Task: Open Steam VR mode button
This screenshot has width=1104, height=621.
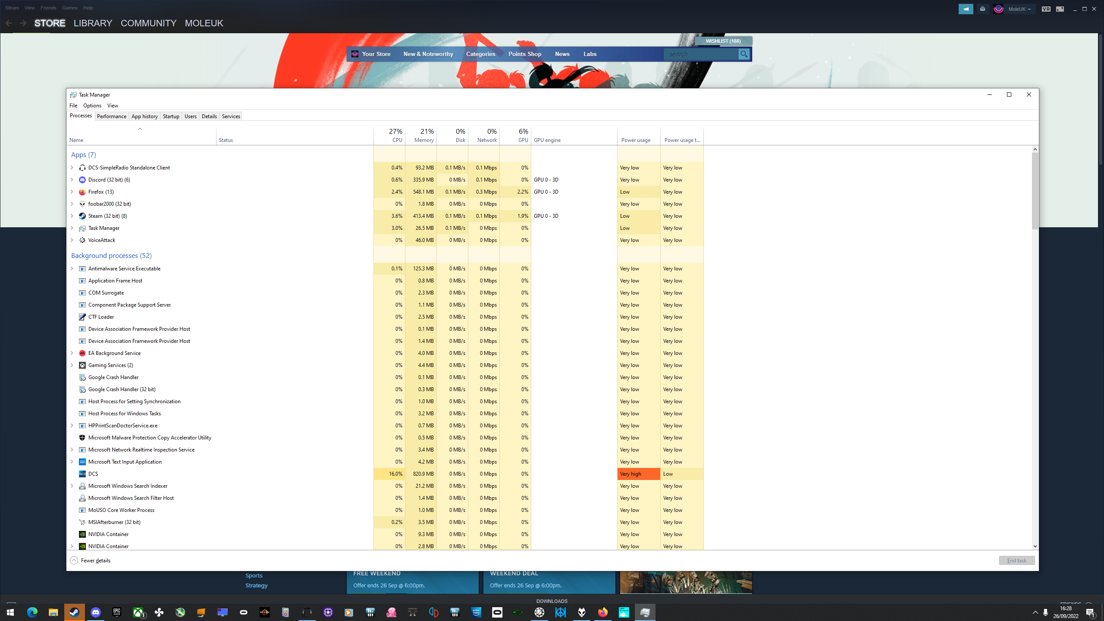Action: [1046, 9]
